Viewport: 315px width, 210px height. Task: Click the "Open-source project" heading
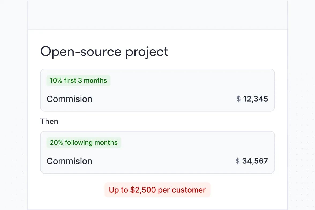pyautogui.click(x=104, y=51)
